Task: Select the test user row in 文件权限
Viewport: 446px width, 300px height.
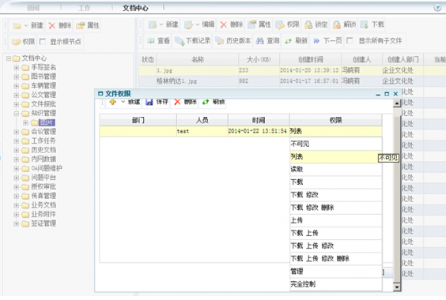Action: pos(240,131)
